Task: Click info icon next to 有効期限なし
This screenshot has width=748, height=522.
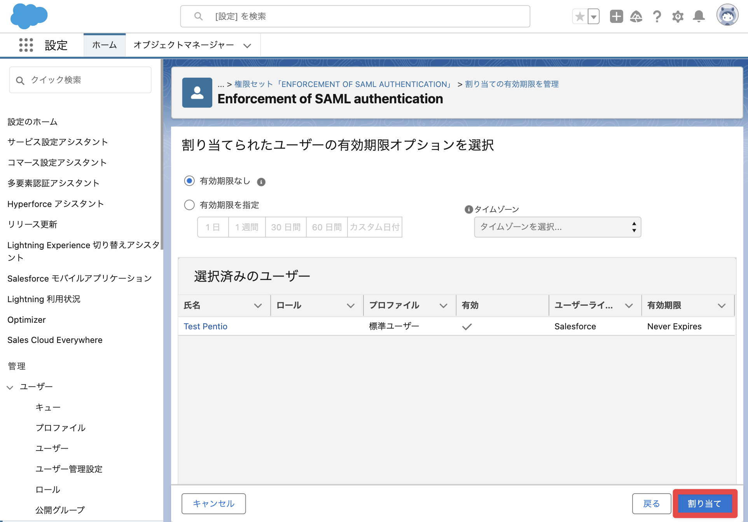Action: click(261, 182)
